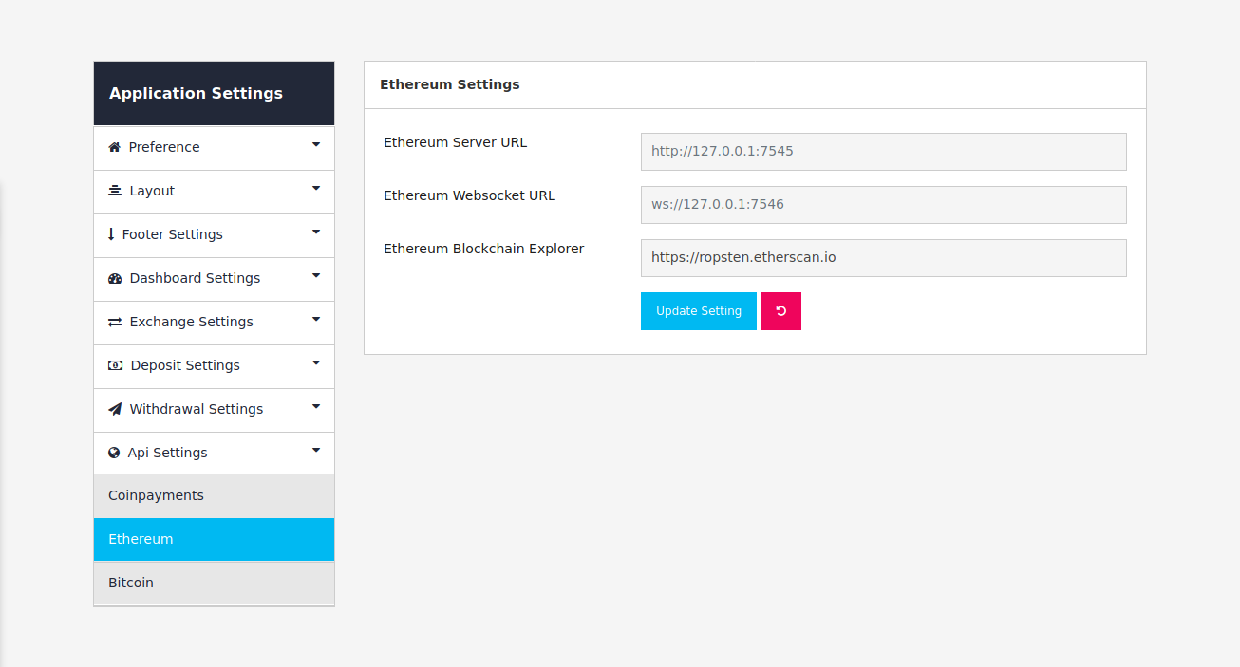Click the Ethereum Websocket URL label

click(x=469, y=195)
